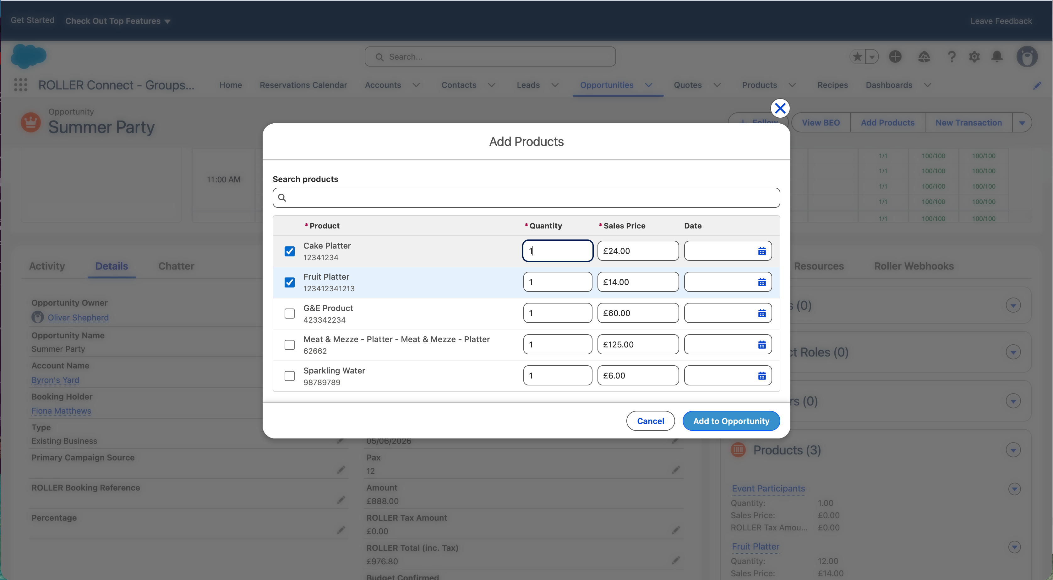Cancel the Add Products dialog
Screen dimensions: 1053x580
650,421
